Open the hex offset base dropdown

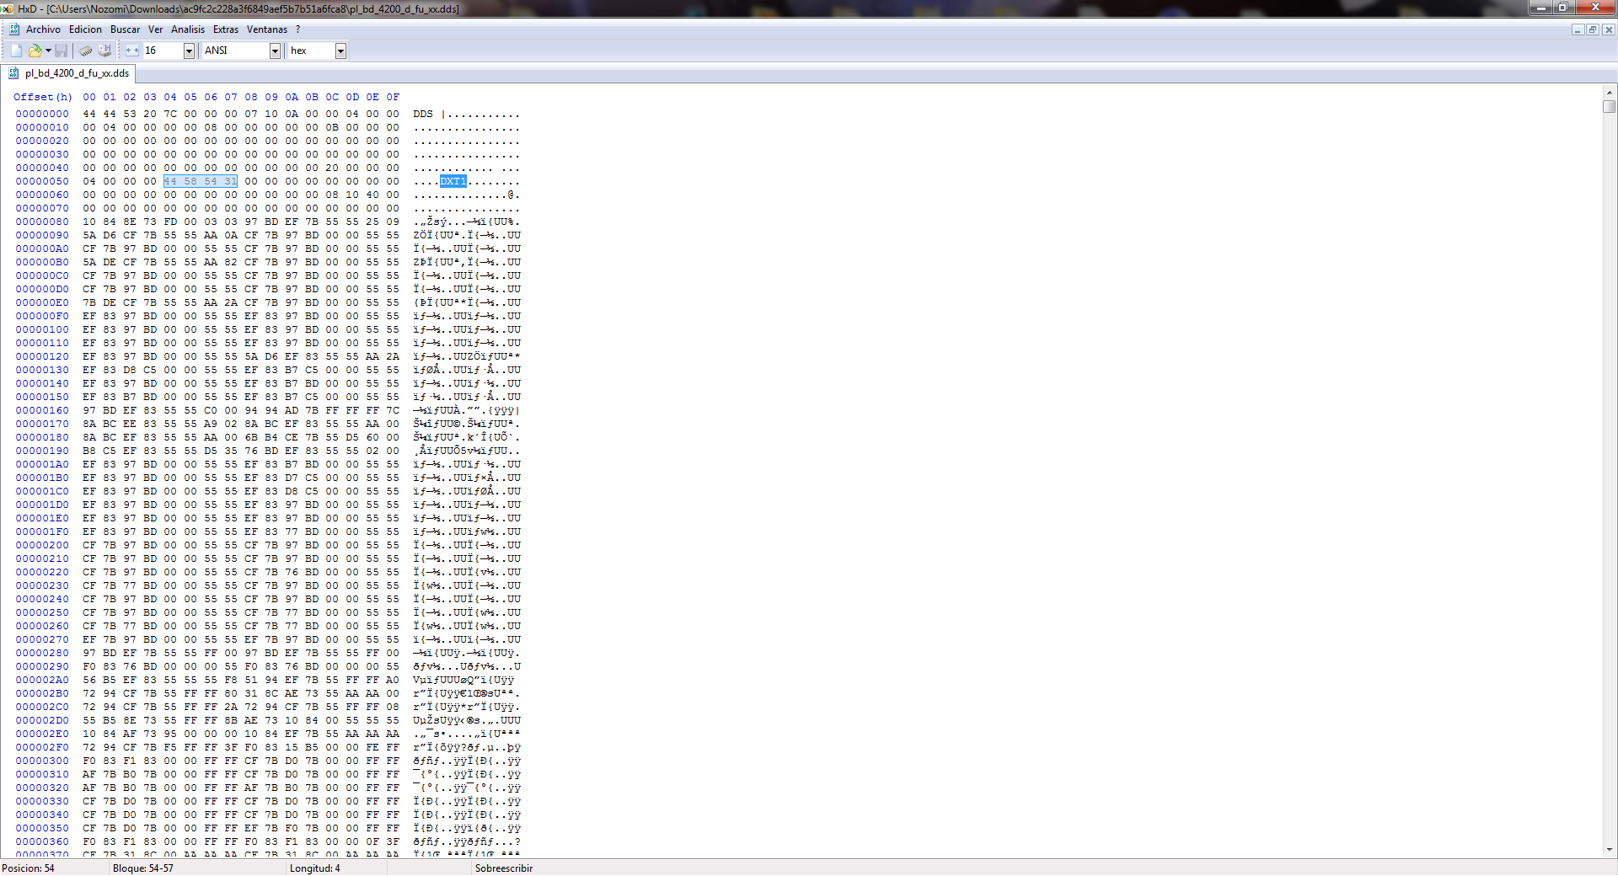[x=340, y=51]
